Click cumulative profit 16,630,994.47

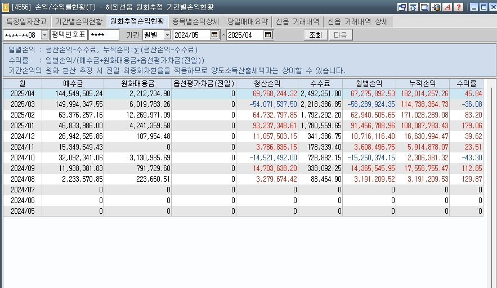coord(426,137)
